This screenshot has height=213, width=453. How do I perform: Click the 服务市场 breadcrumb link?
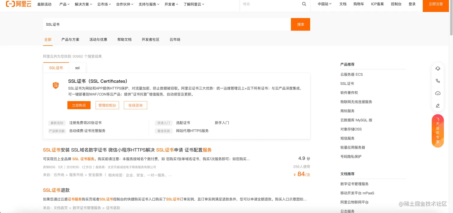point(76,175)
